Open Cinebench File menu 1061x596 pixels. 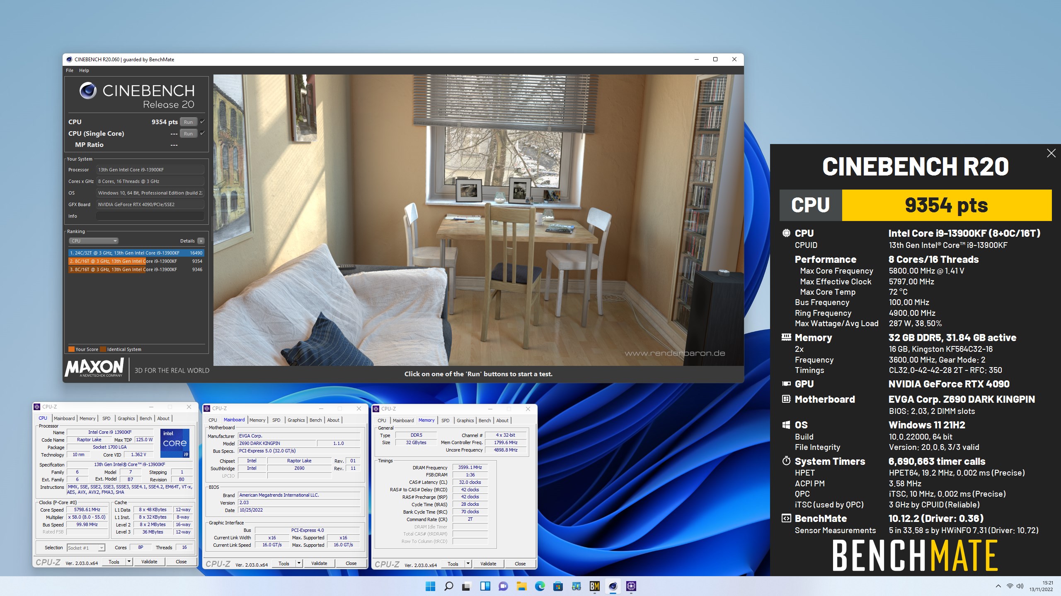[69, 70]
